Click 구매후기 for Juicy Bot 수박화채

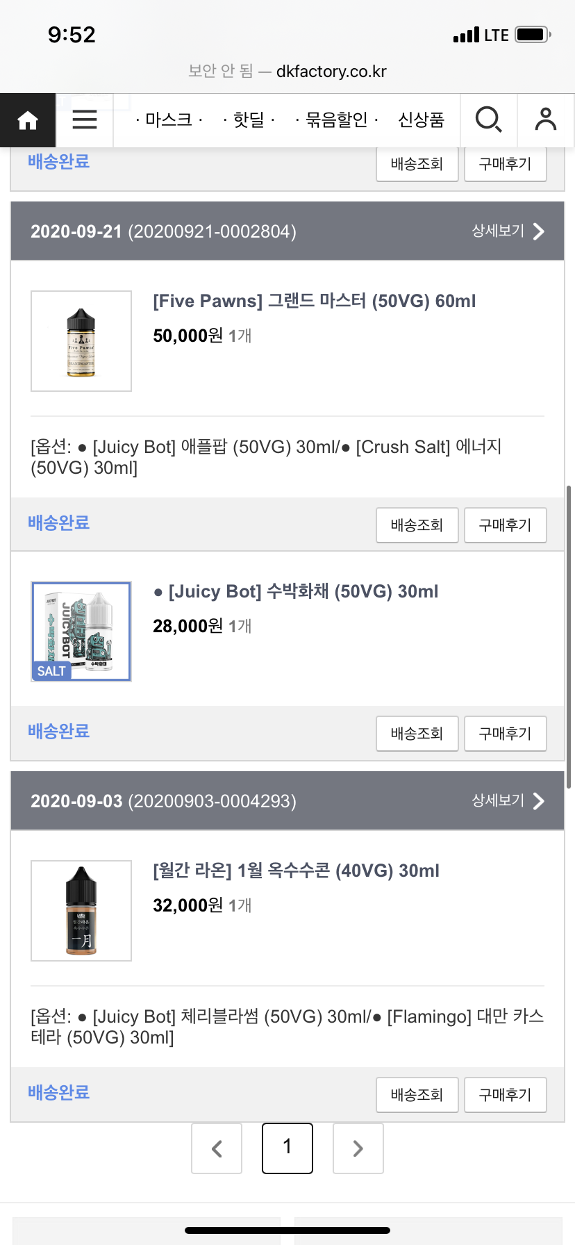(505, 734)
